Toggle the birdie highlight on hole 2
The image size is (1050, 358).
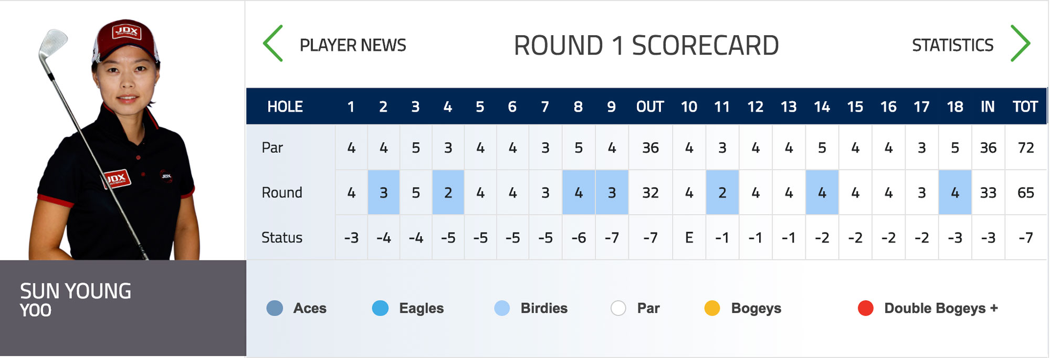(383, 193)
